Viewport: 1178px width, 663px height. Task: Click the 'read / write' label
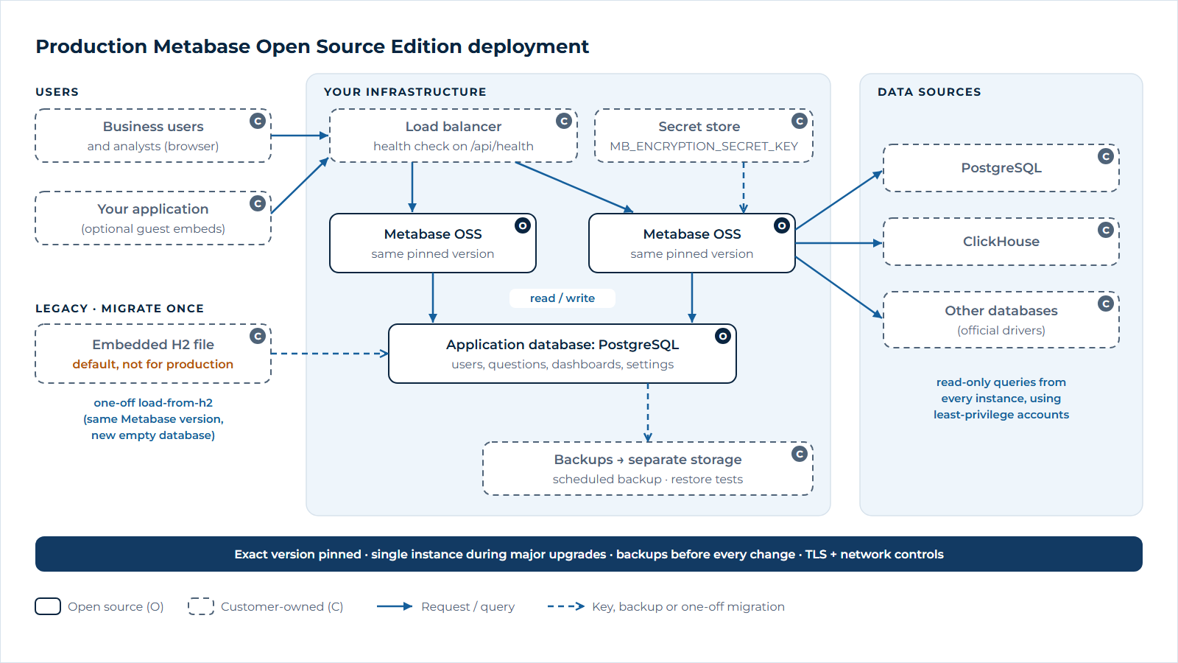tap(562, 298)
